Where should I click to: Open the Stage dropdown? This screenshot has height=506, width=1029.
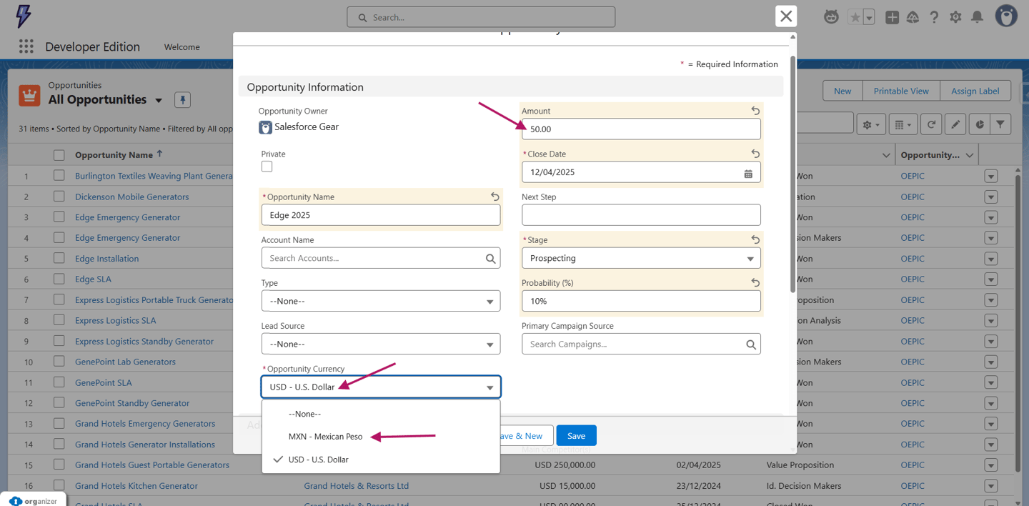pos(641,258)
